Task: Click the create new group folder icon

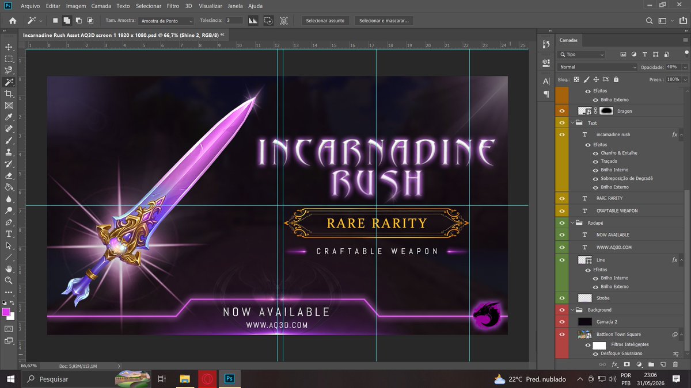Action: tap(651, 364)
